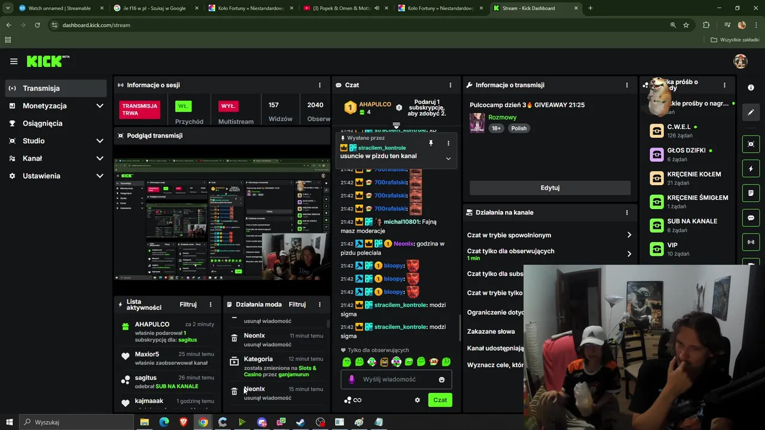Click the Rozmowy category link
765x430 pixels.
502,117
